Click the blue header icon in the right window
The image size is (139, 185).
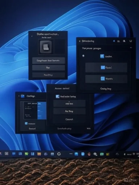[x=114, y=41]
